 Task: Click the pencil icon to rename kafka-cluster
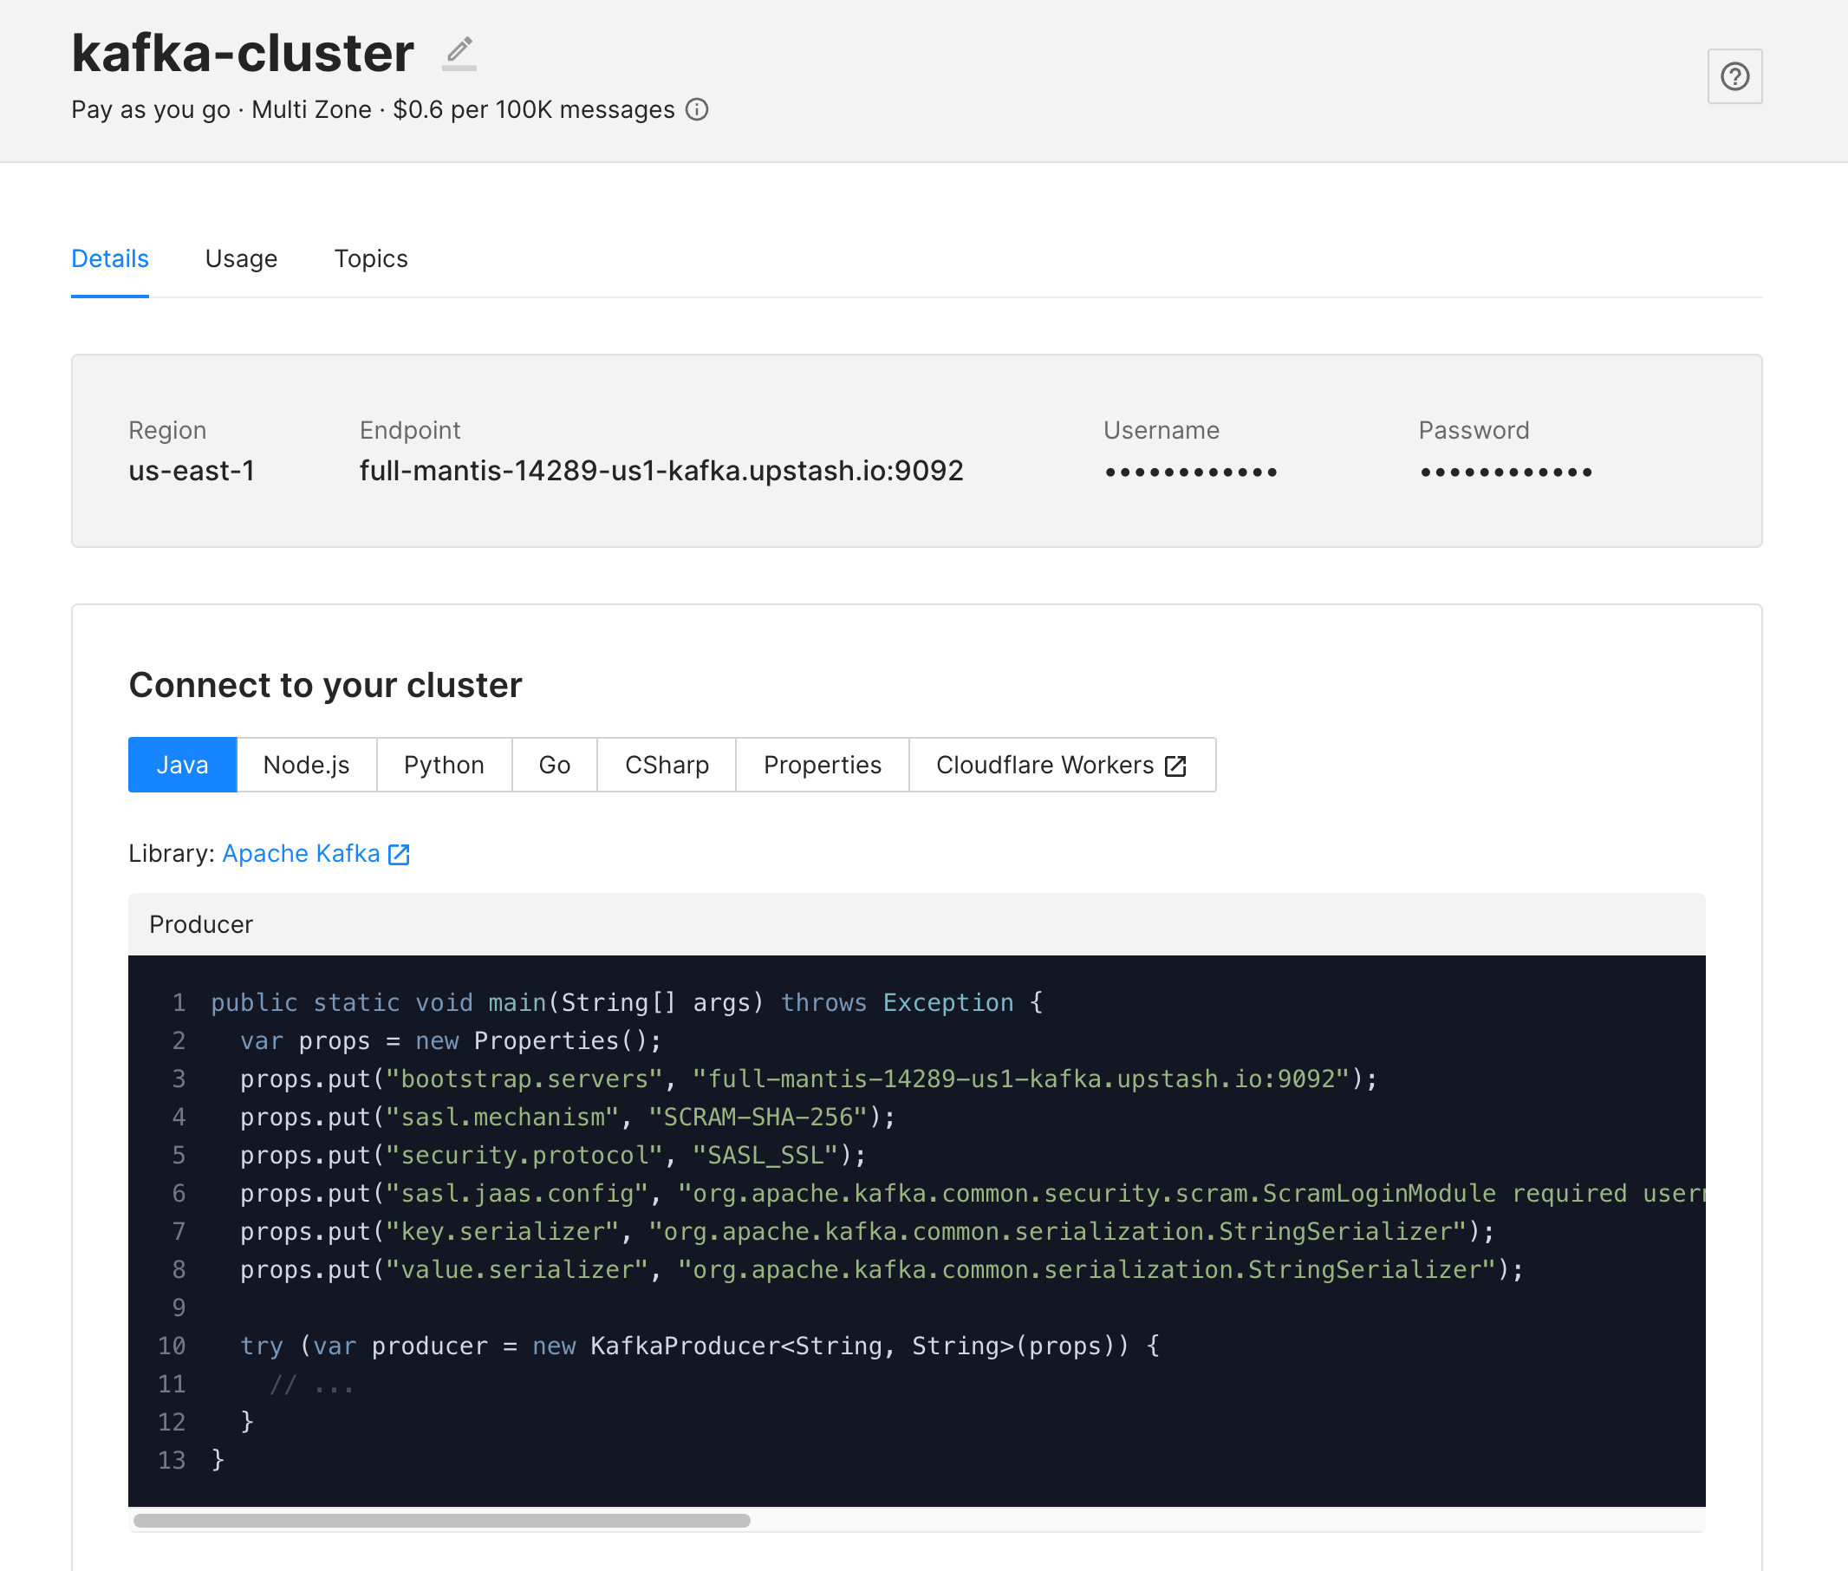pyautogui.click(x=459, y=54)
